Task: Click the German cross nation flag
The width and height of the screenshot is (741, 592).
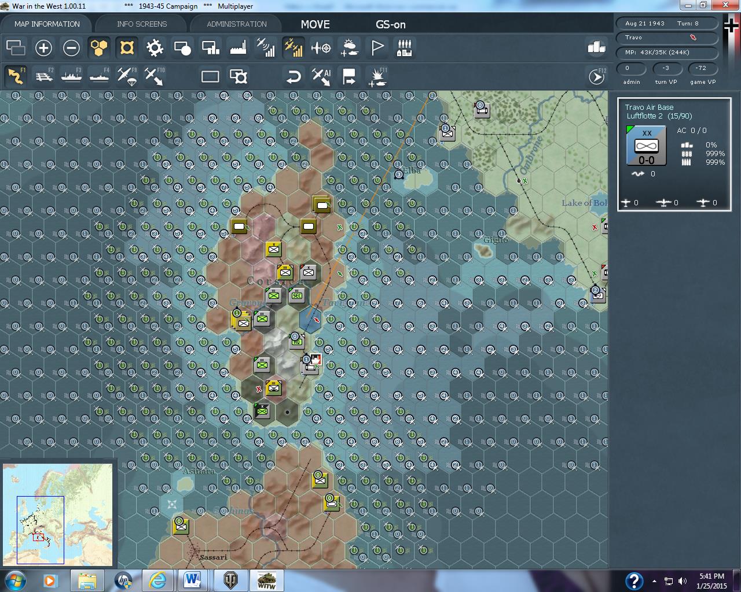Action: 732,25
